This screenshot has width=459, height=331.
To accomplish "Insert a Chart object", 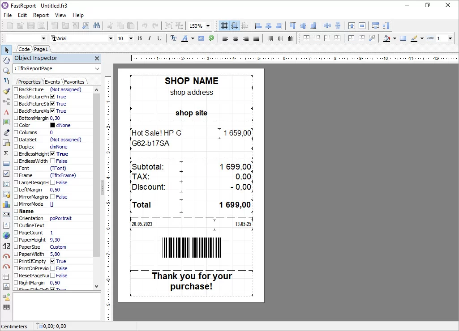I will [x=6, y=204].
